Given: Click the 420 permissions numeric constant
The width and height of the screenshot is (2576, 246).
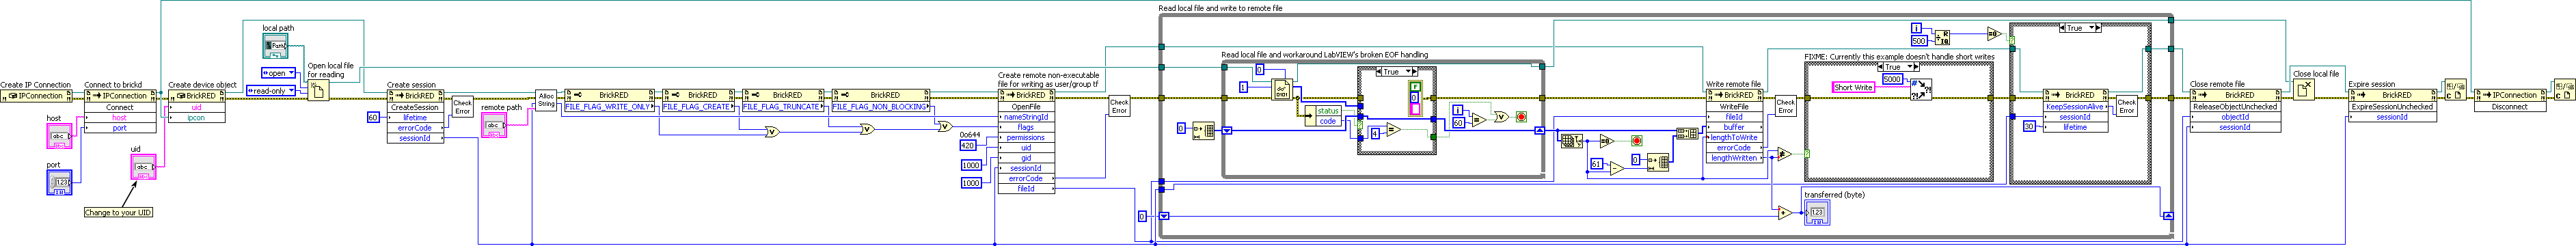Looking at the screenshot, I should click(967, 145).
